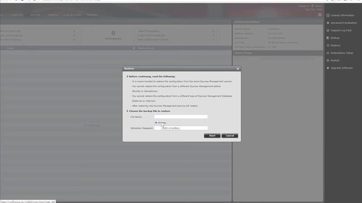The height and width of the screenshot is (203, 362).
Task: Select Support Log Pack menu entry
Action: tap(341, 30)
